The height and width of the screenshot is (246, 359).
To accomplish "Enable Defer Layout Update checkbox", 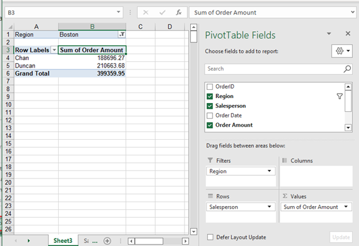I will click(x=210, y=237).
